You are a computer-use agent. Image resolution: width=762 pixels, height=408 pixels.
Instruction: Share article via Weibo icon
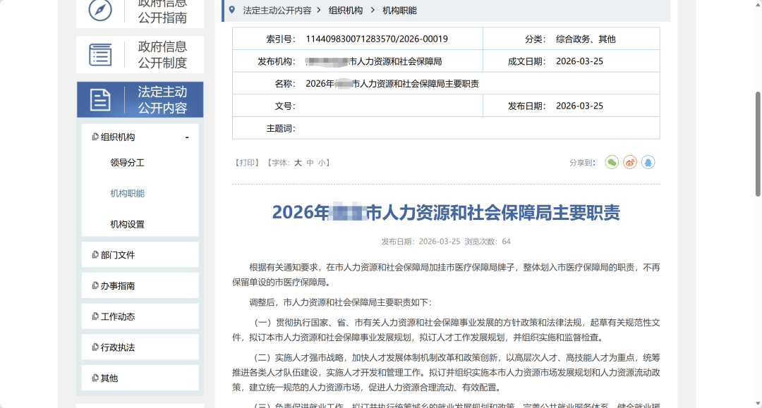630,163
